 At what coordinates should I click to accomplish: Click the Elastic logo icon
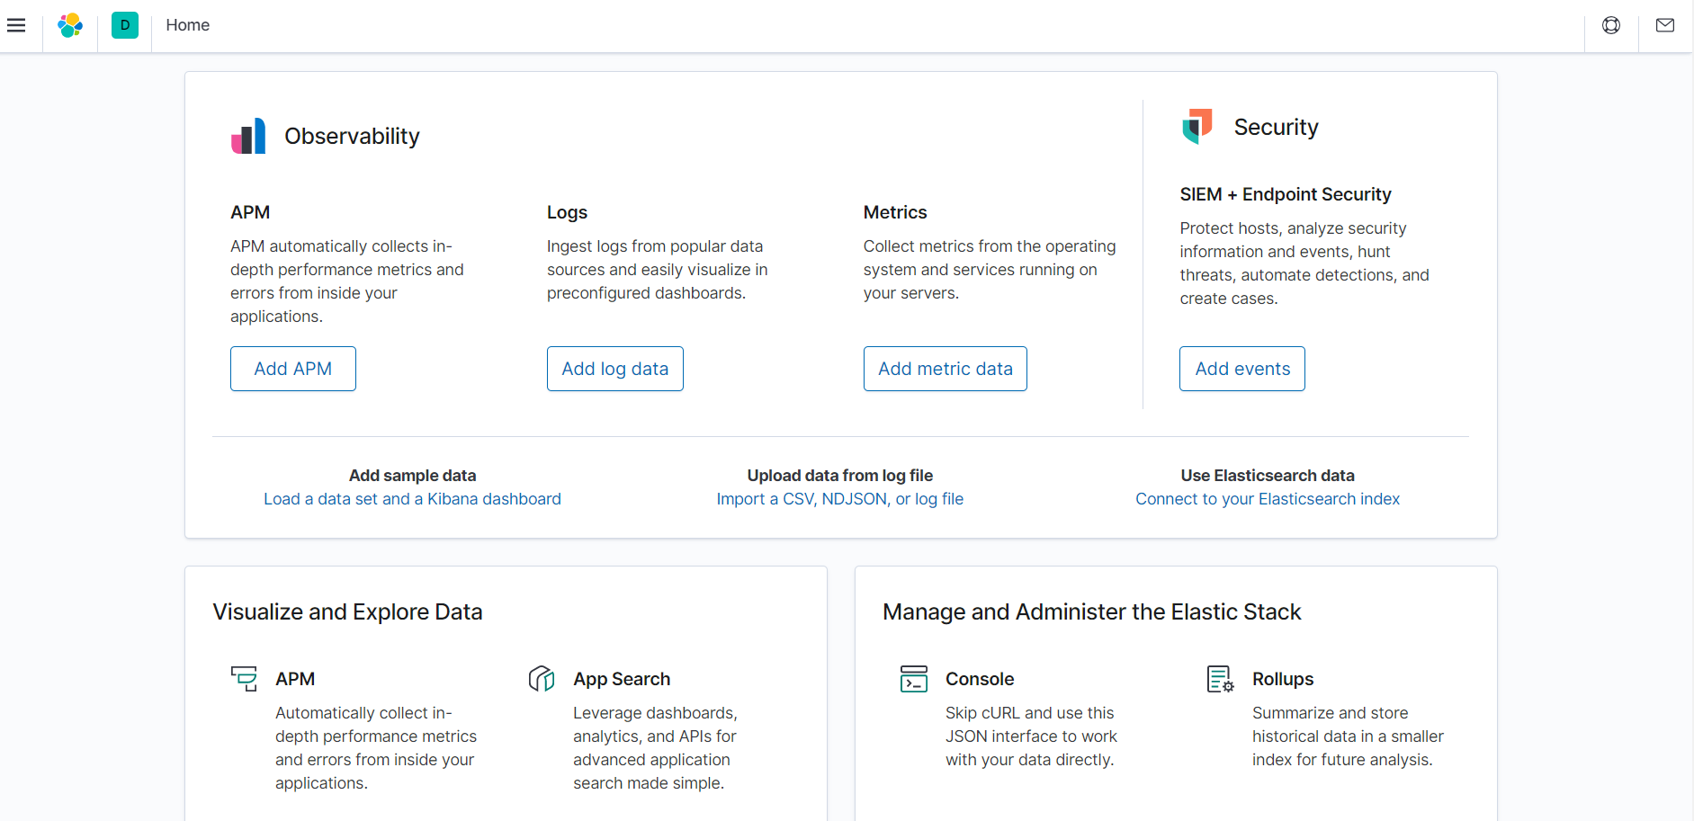[x=70, y=25]
